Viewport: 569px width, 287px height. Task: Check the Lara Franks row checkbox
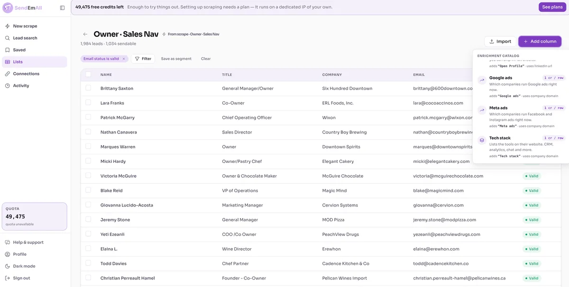(88, 103)
